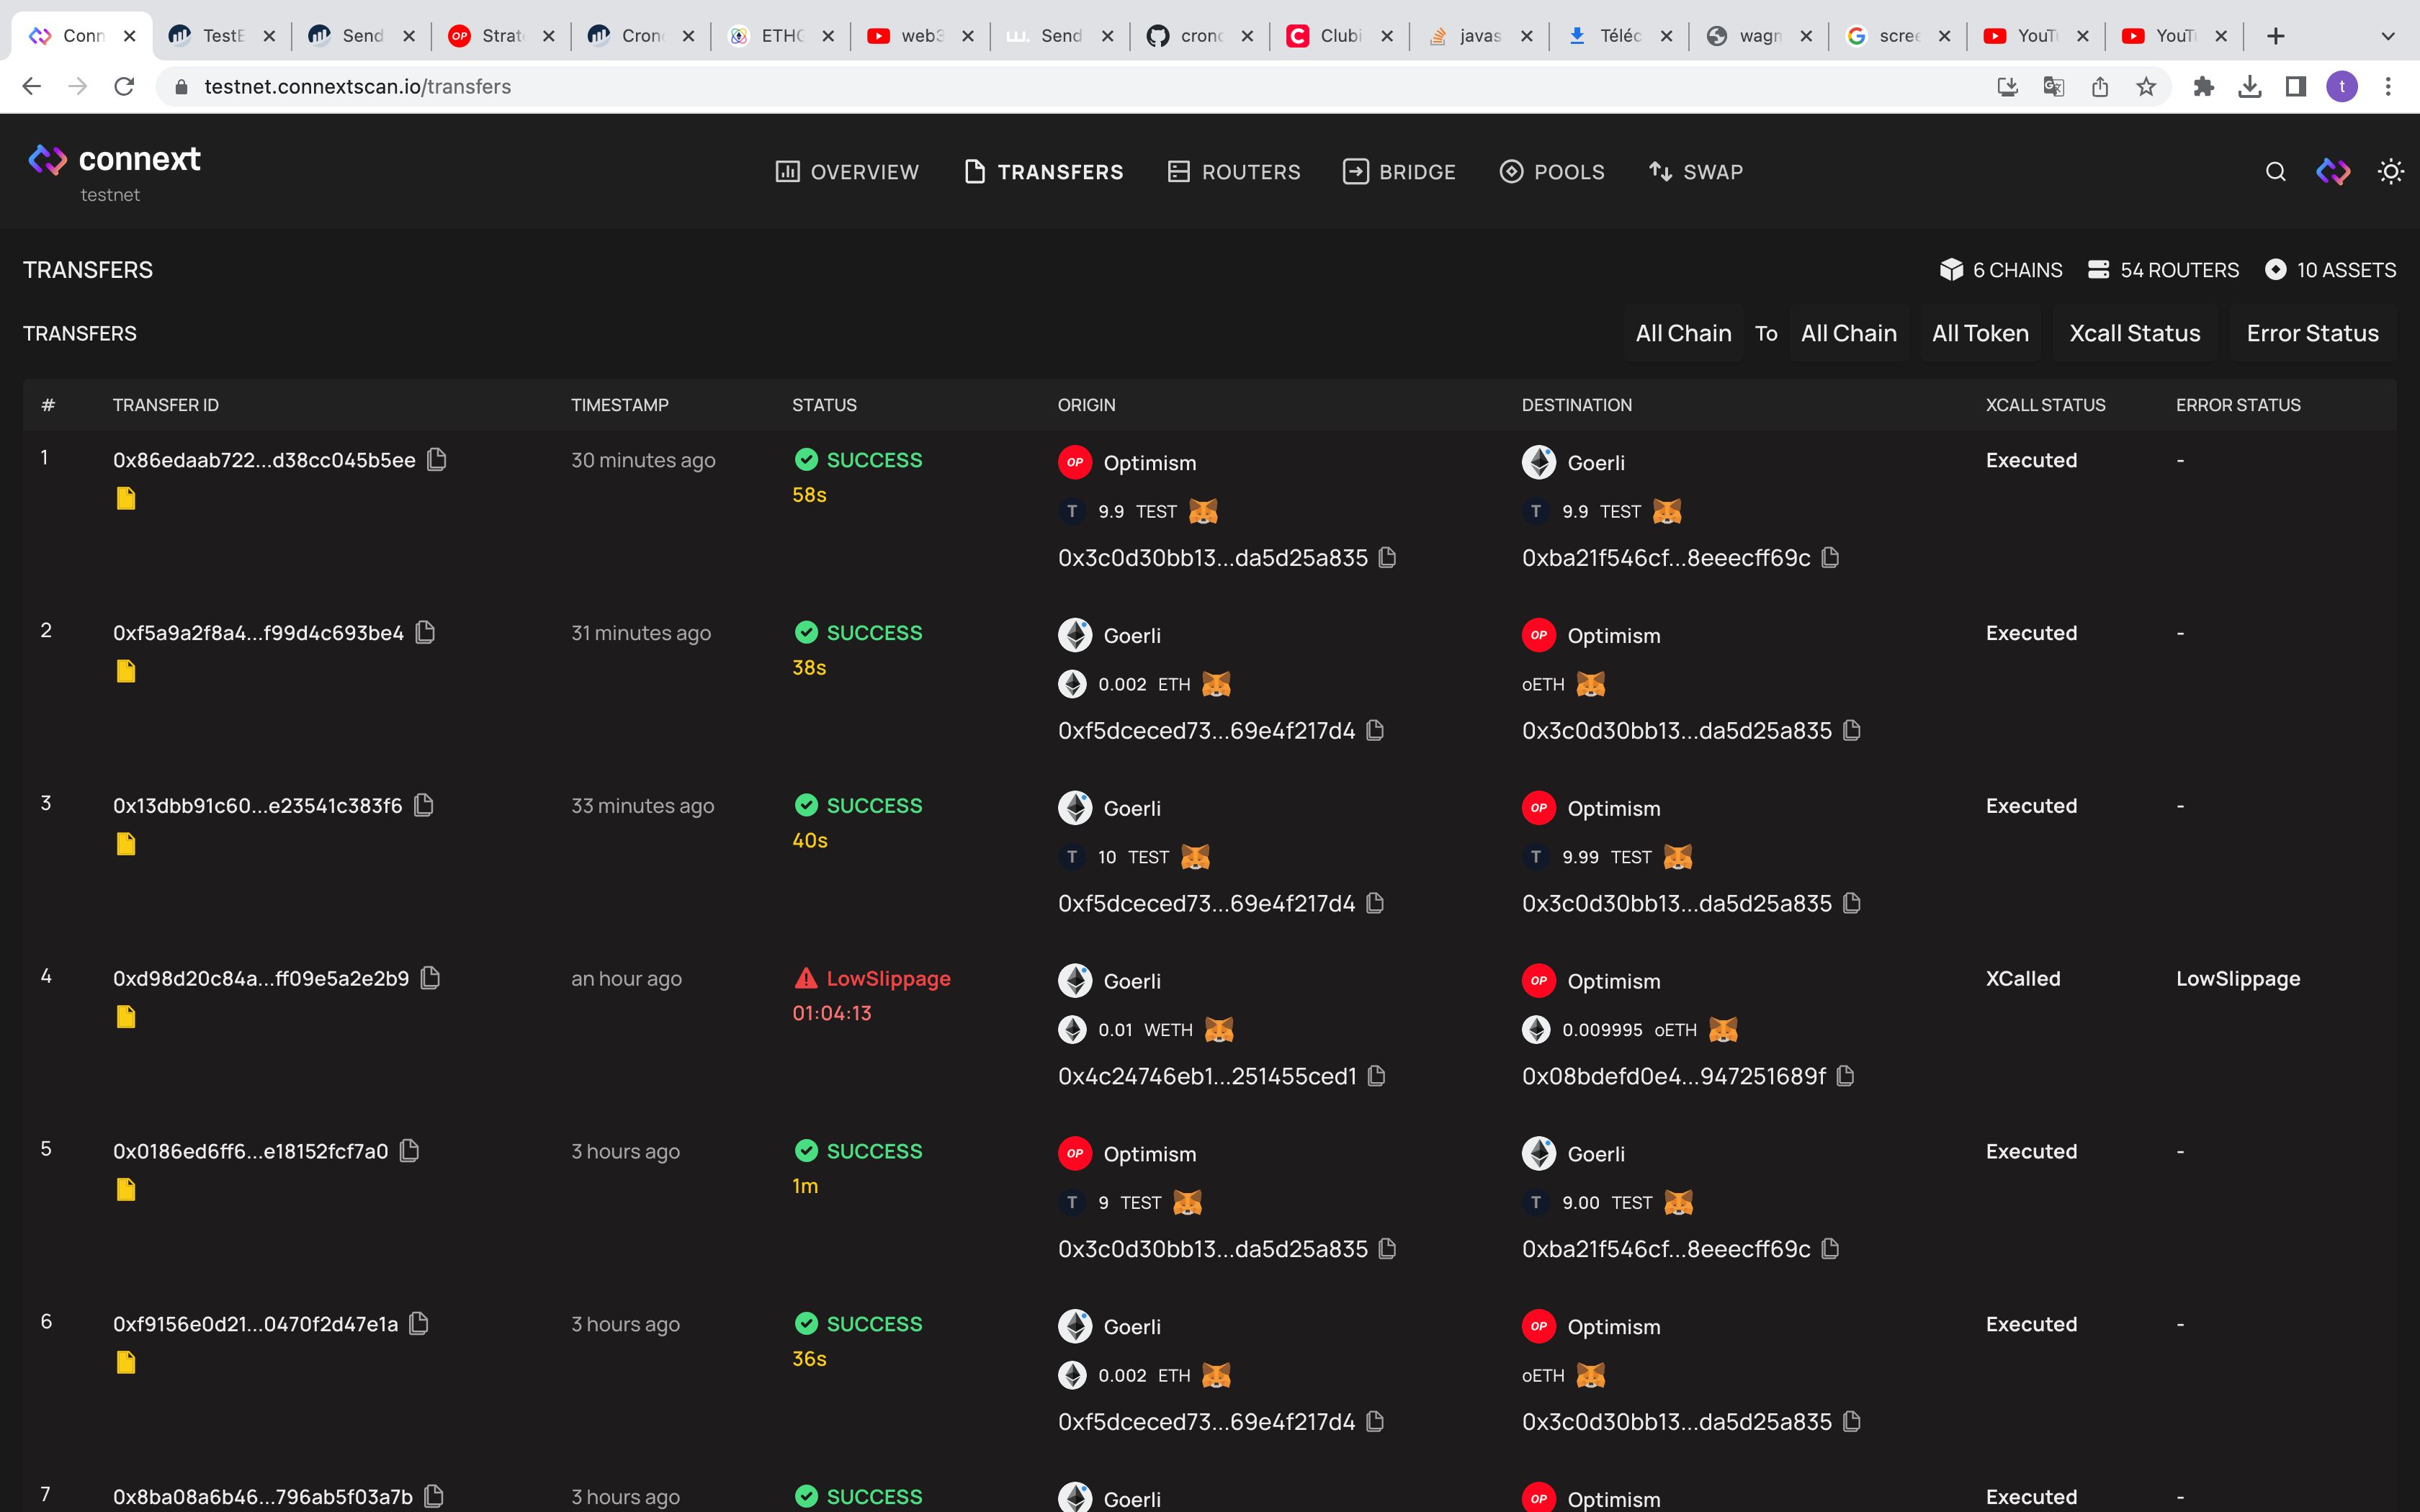
Task: Copy destination address 0x08bdefd0e4...947251689f
Action: (1846, 1076)
